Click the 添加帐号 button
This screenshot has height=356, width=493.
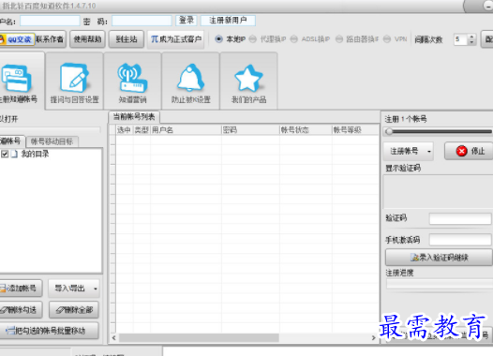point(21,289)
